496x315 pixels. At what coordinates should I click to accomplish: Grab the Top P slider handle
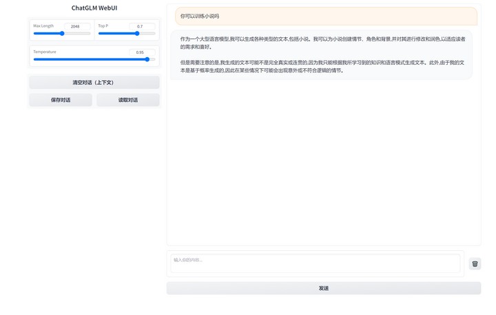[x=137, y=33]
